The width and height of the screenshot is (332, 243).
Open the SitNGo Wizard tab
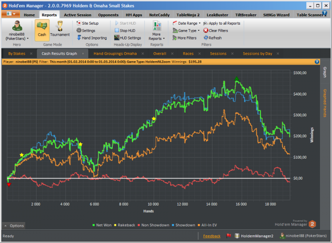276,15
